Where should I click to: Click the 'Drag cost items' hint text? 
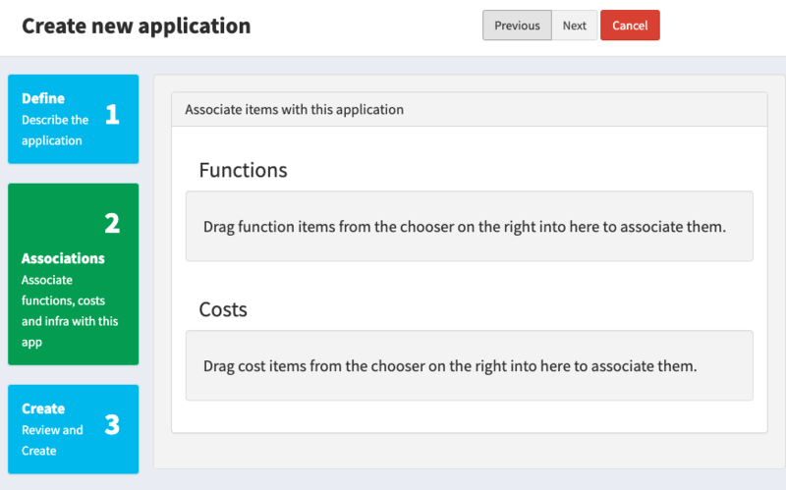(450, 365)
